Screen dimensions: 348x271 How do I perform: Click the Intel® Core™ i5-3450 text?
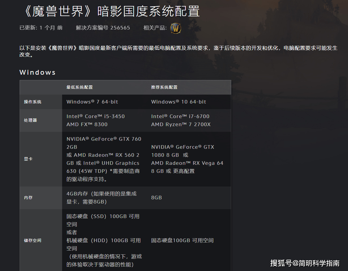point(96,116)
